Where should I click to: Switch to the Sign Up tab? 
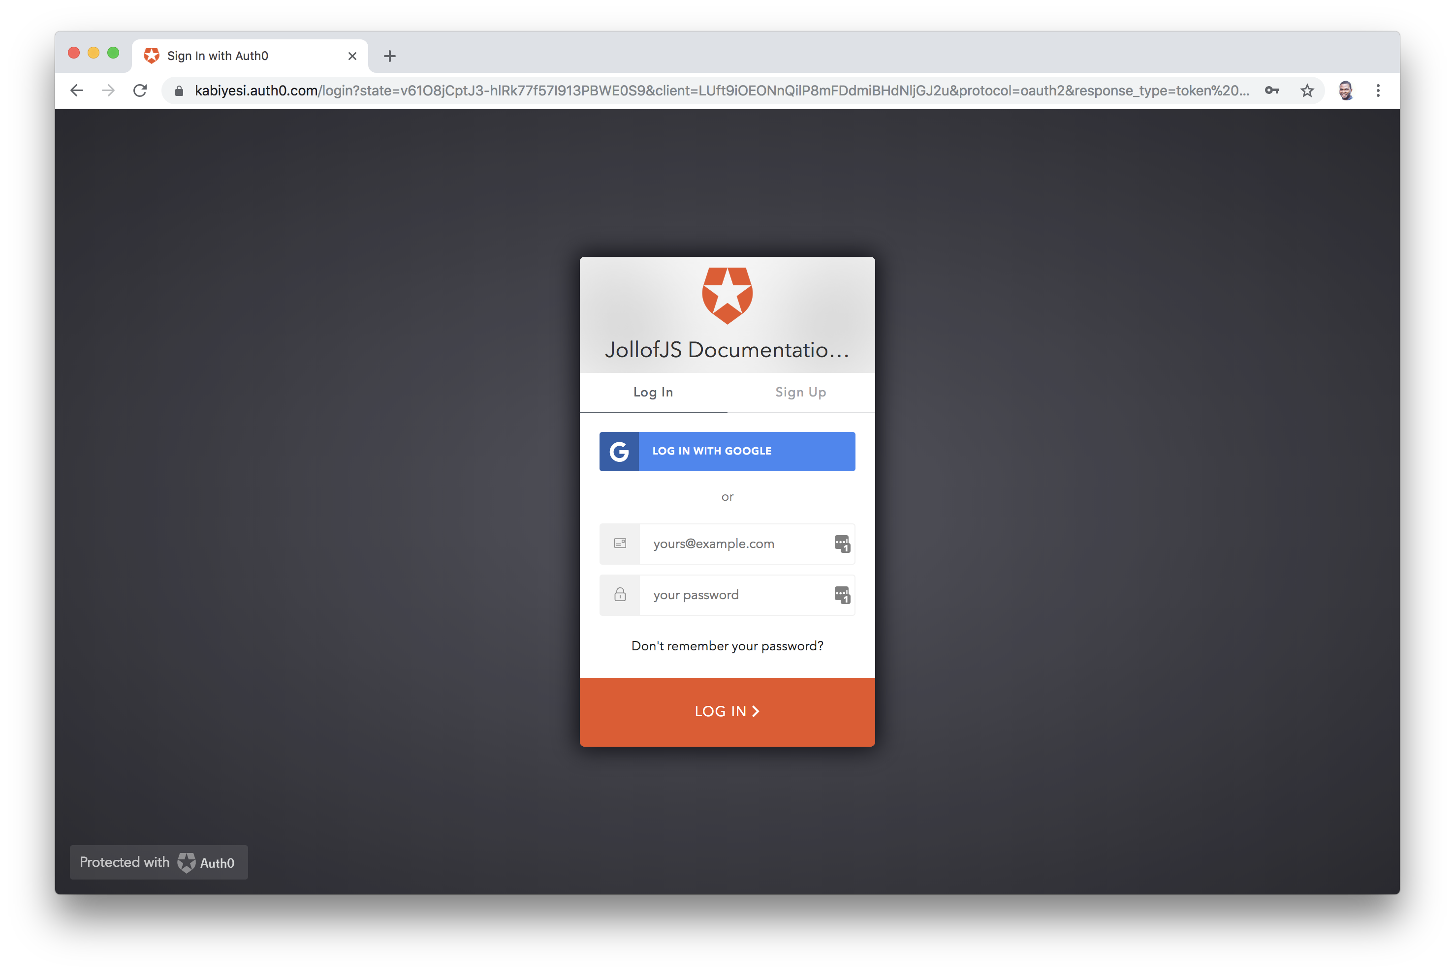[x=801, y=392]
